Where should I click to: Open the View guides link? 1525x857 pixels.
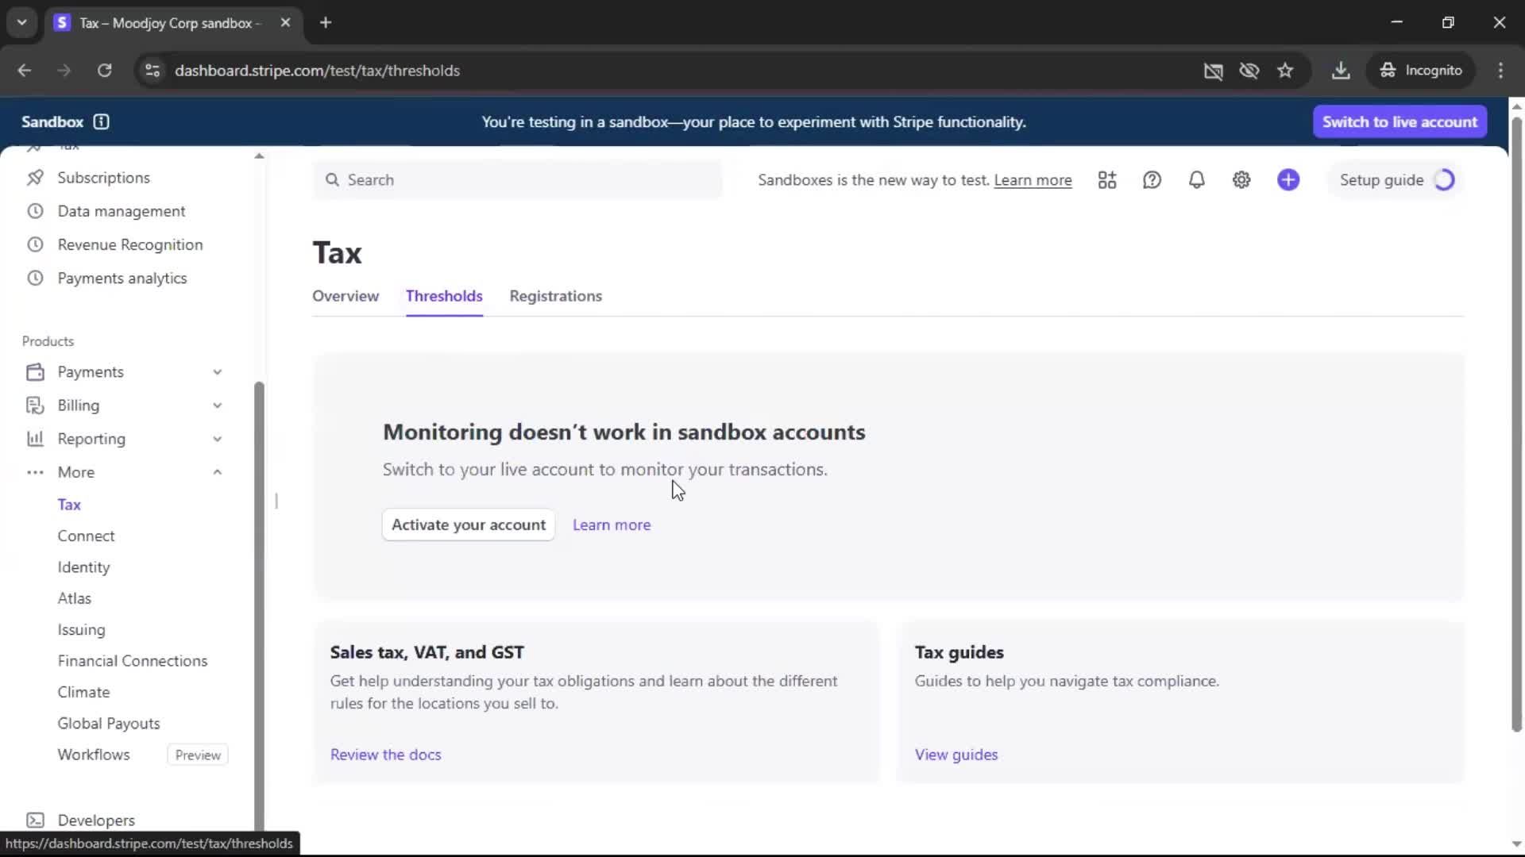point(956,755)
